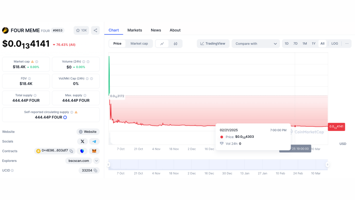
Task: Click the circulating supply warning triangle
Action: (x=76, y=112)
